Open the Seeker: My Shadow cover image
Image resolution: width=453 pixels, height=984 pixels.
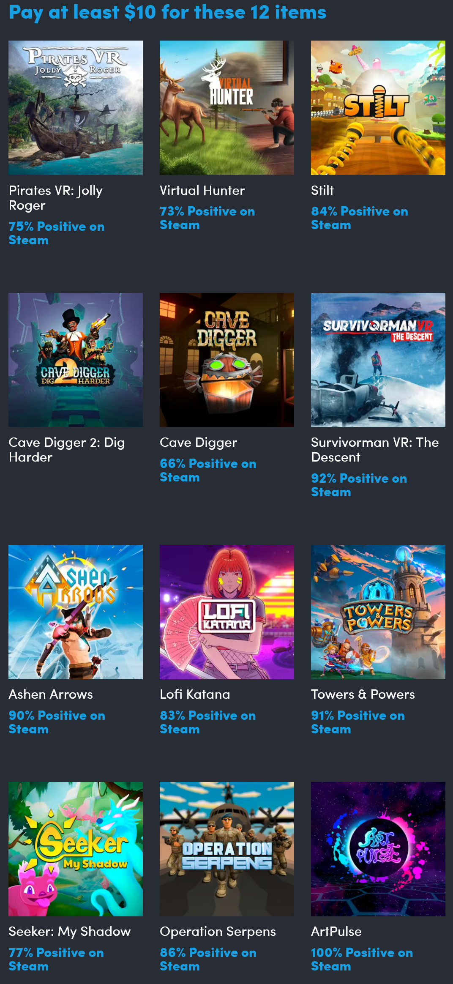point(76,849)
